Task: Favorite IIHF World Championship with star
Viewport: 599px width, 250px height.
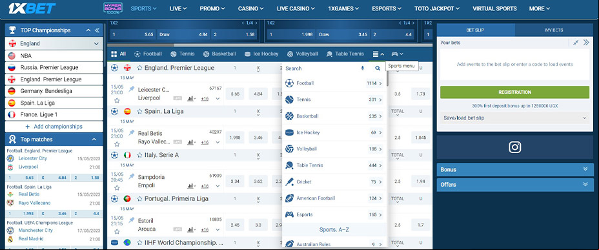Action: coord(140,242)
